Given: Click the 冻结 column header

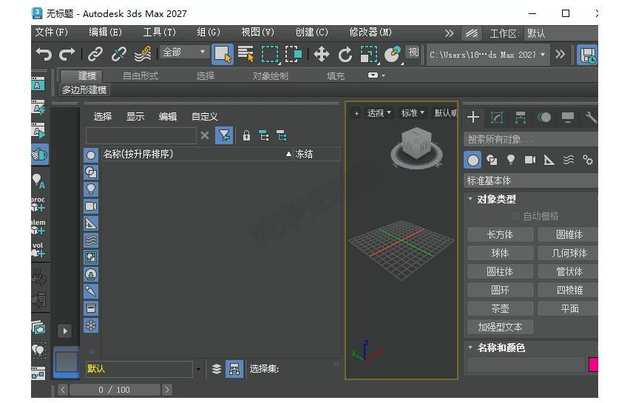Looking at the screenshot, I should click(316, 154).
